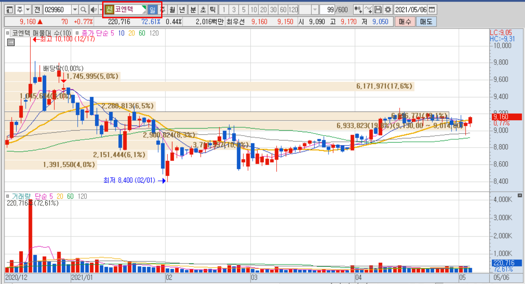Click the 매수 buy button
The image size is (525, 284).
pos(405,22)
